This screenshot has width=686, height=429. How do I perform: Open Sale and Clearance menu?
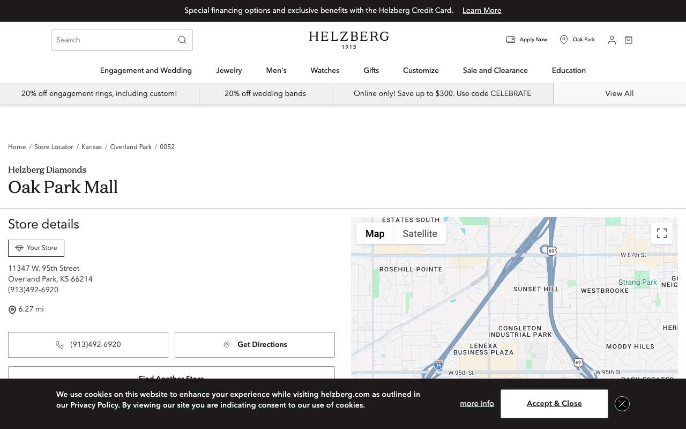[x=495, y=70]
